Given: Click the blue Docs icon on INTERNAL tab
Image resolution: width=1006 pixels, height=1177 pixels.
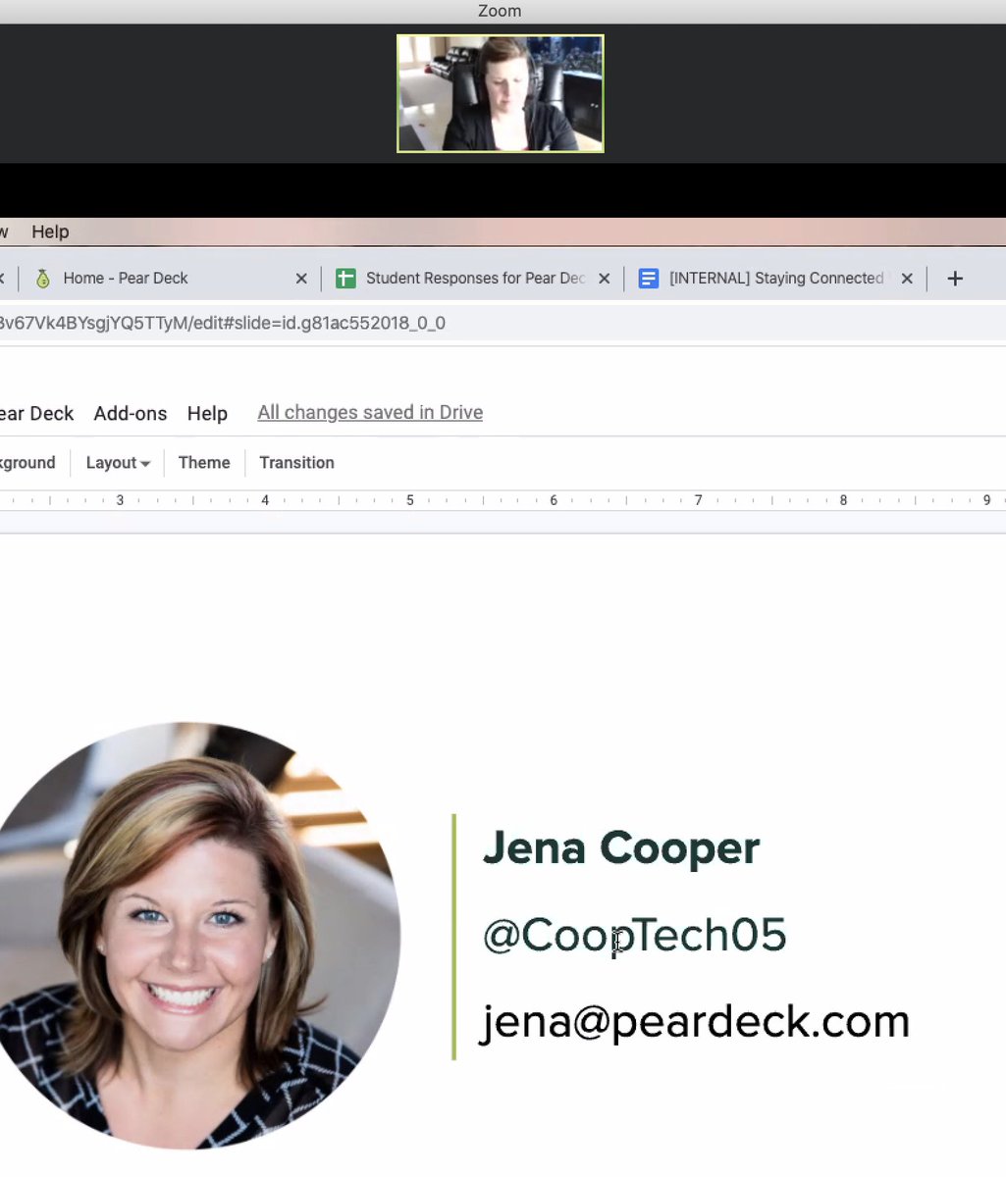Looking at the screenshot, I should [x=648, y=279].
